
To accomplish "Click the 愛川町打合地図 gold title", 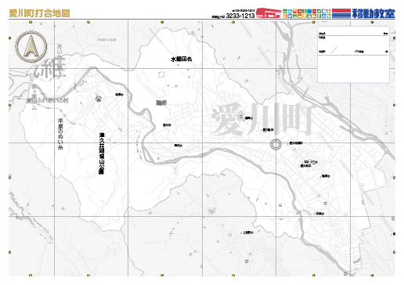I will pyautogui.click(x=40, y=13).
